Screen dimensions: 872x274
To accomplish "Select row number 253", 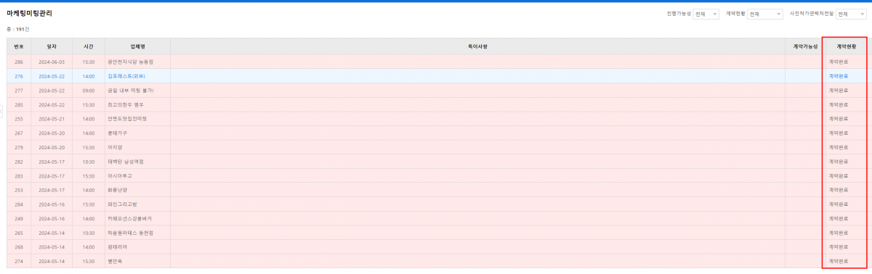I will (19, 190).
